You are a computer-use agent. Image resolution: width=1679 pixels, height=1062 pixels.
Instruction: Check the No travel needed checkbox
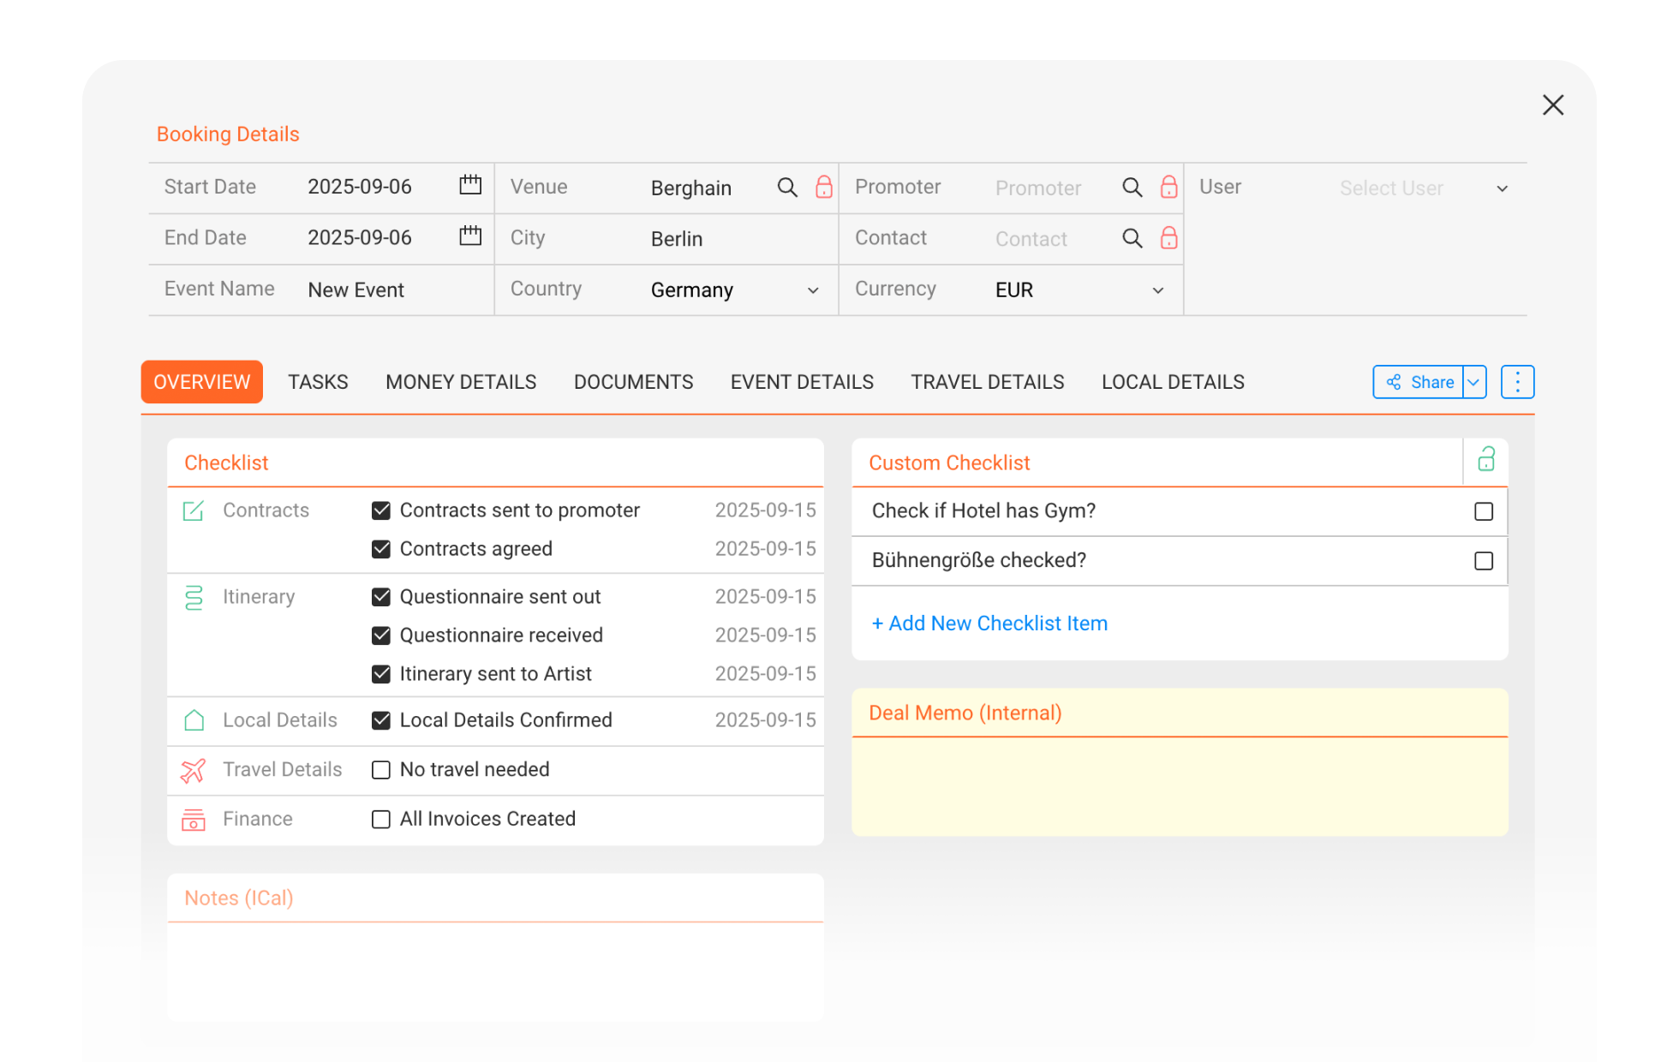381,770
